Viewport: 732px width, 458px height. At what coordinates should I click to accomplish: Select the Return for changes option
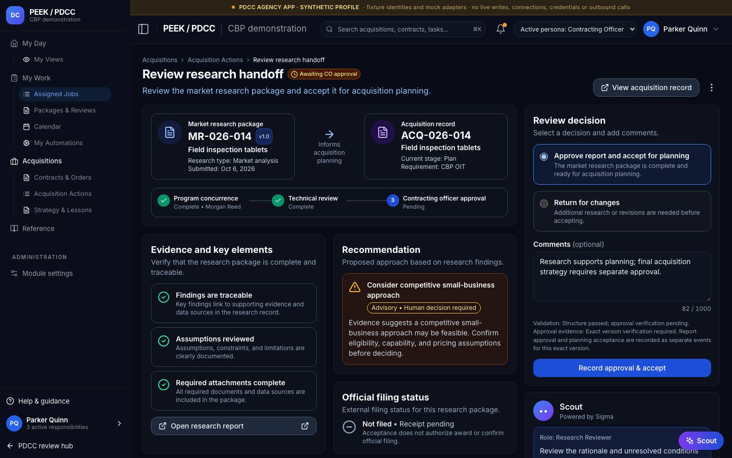click(x=622, y=211)
